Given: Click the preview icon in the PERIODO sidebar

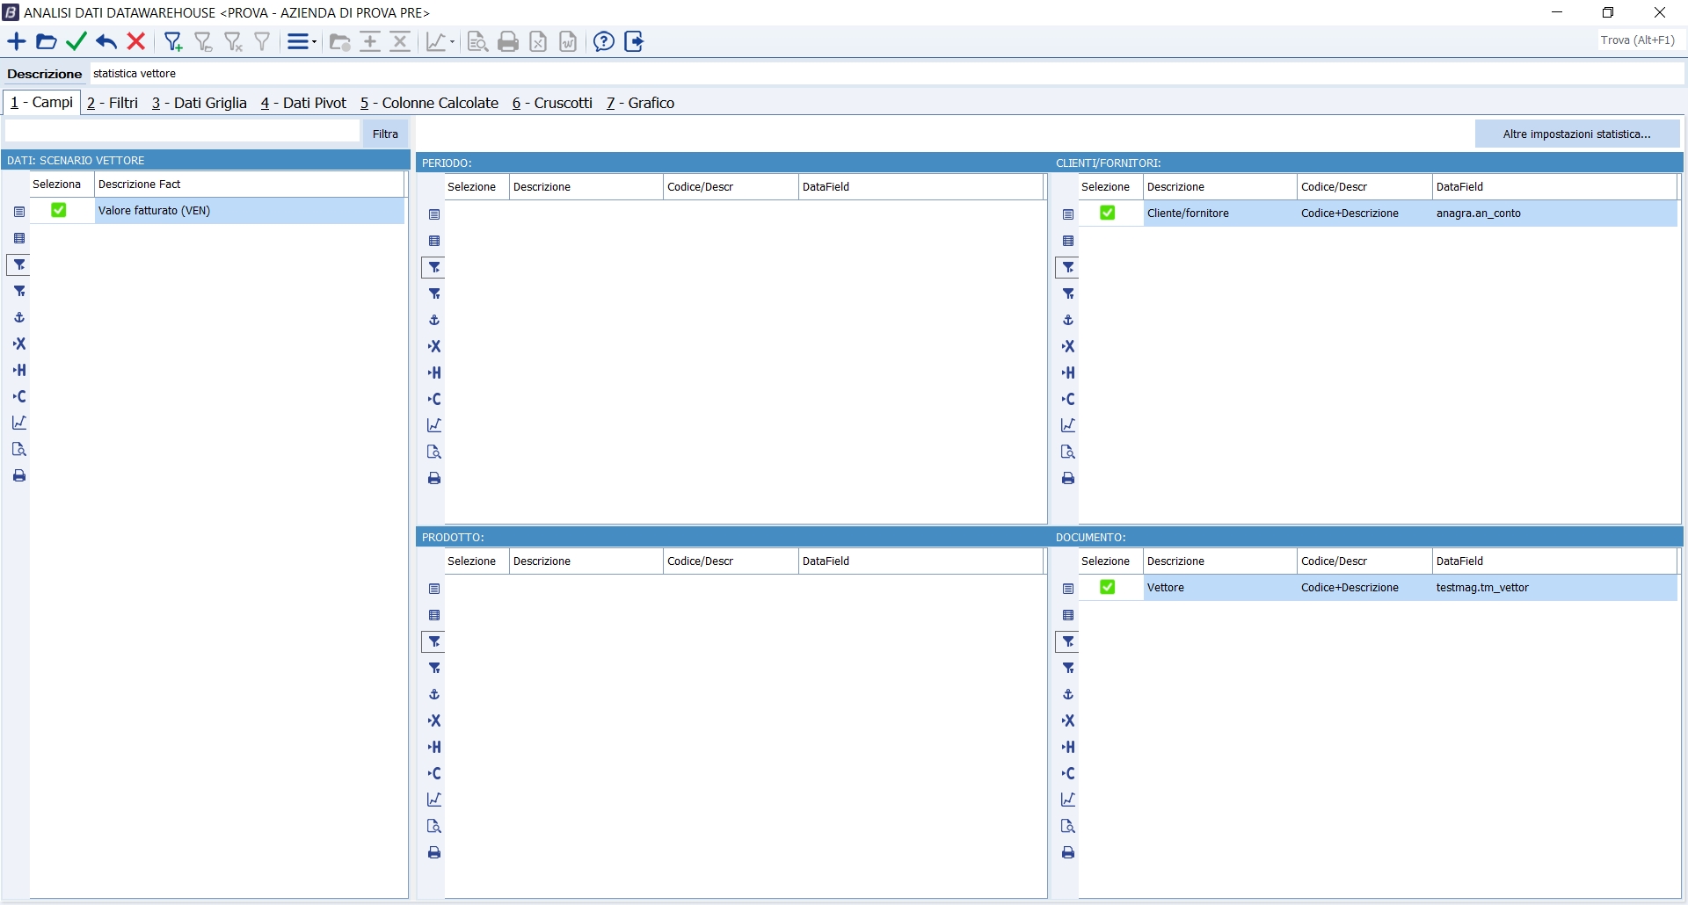Looking at the screenshot, I should [x=434, y=452].
